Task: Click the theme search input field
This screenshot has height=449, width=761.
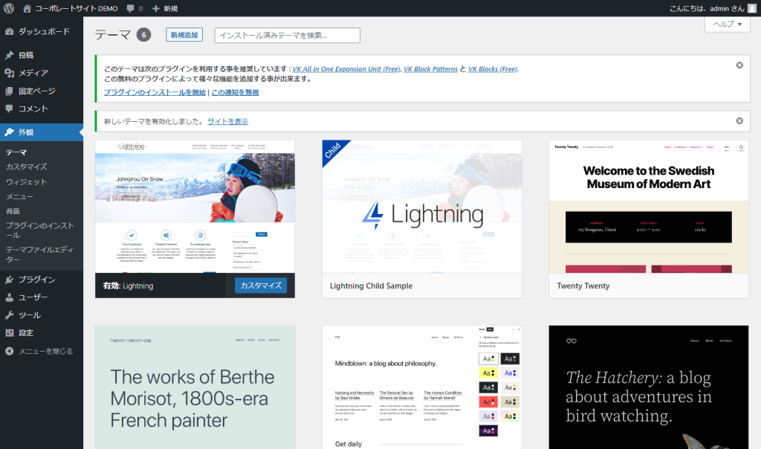Action: pyautogui.click(x=287, y=35)
